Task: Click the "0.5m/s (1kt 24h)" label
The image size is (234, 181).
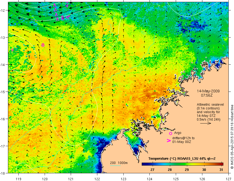Action: click(209, 120)
